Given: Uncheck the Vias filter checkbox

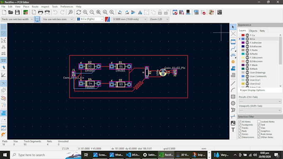Looking at the screenshot, I should [x=259, y=128].
